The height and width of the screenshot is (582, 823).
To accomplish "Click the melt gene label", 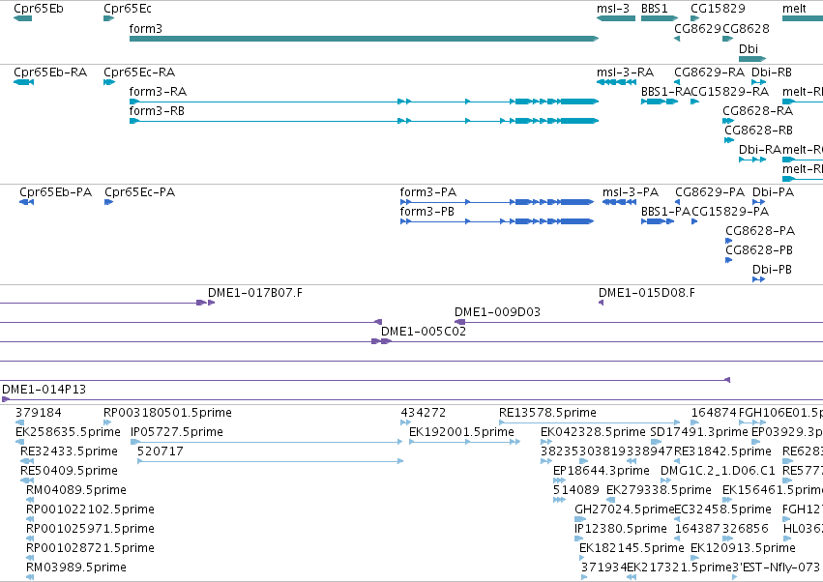I will [x=794, y=9].
